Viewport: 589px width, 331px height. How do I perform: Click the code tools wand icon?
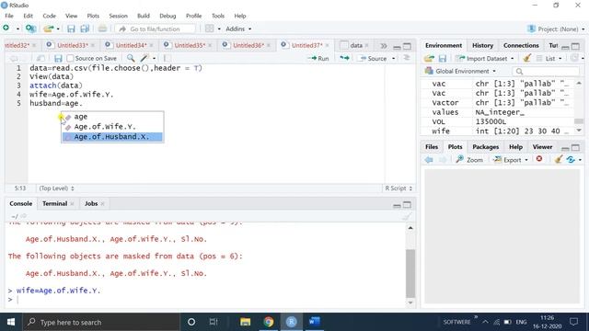(x=144, y=58)
